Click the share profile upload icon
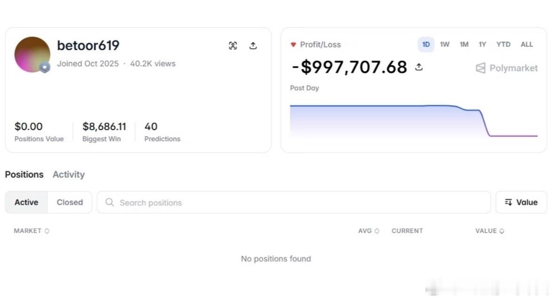Screen dimensions: 554x301 pyautogui.click(x=253, y=46)
